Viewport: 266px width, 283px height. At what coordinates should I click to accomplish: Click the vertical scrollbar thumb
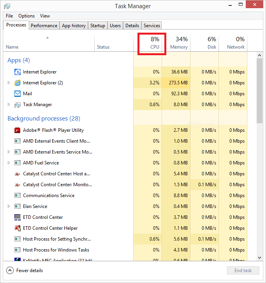[x=259, y=91]
